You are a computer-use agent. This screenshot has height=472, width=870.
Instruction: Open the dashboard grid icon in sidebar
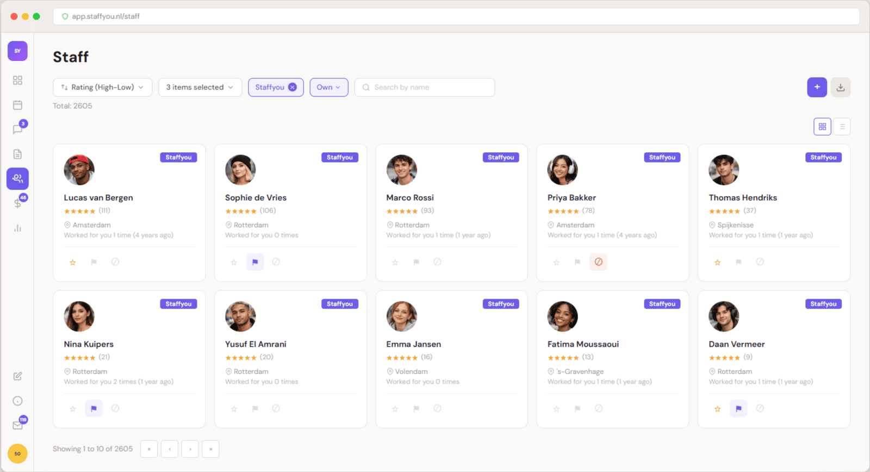[17, 80]
